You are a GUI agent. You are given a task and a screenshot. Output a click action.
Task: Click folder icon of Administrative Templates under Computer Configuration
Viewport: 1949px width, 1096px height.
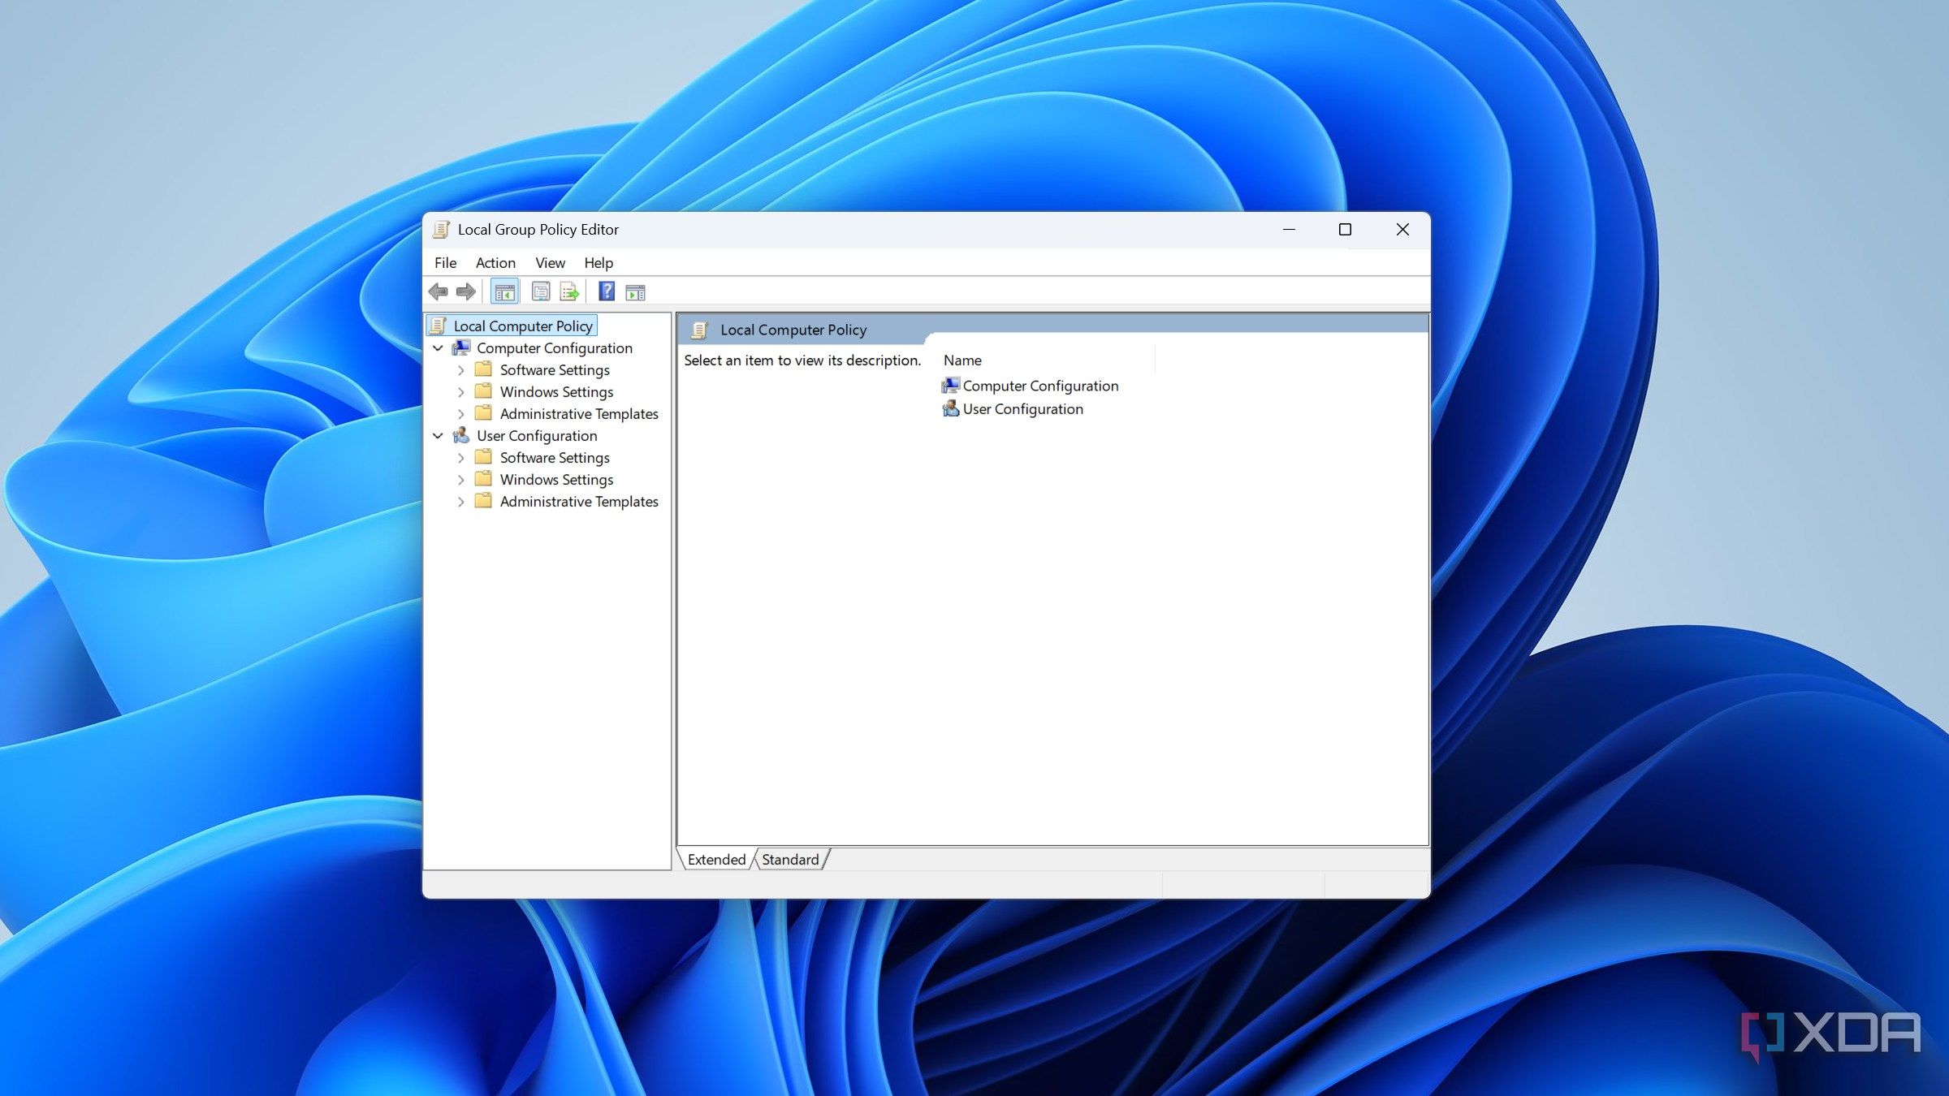pyautogui.click(x=483, y=413)
